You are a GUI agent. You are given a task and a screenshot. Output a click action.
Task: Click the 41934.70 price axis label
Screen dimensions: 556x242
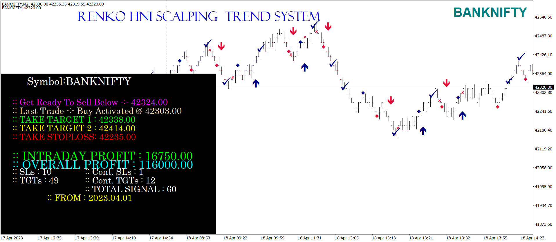(543, 205)
